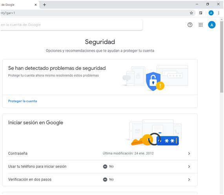Open the reading list side panel icon
224x195 pixels.
pos(200,13)
